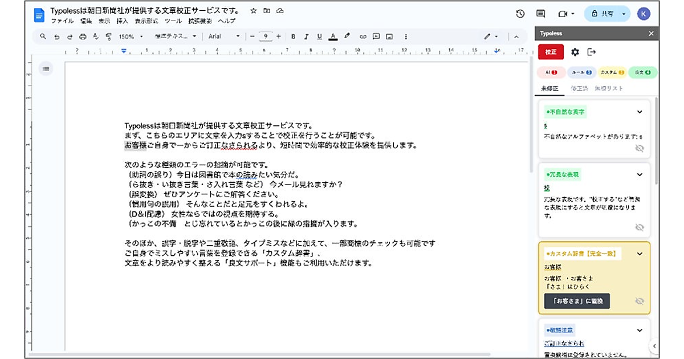Screen dimensions: 684x359
Task: Click the insert link icon
Action: tap(363, 36)
